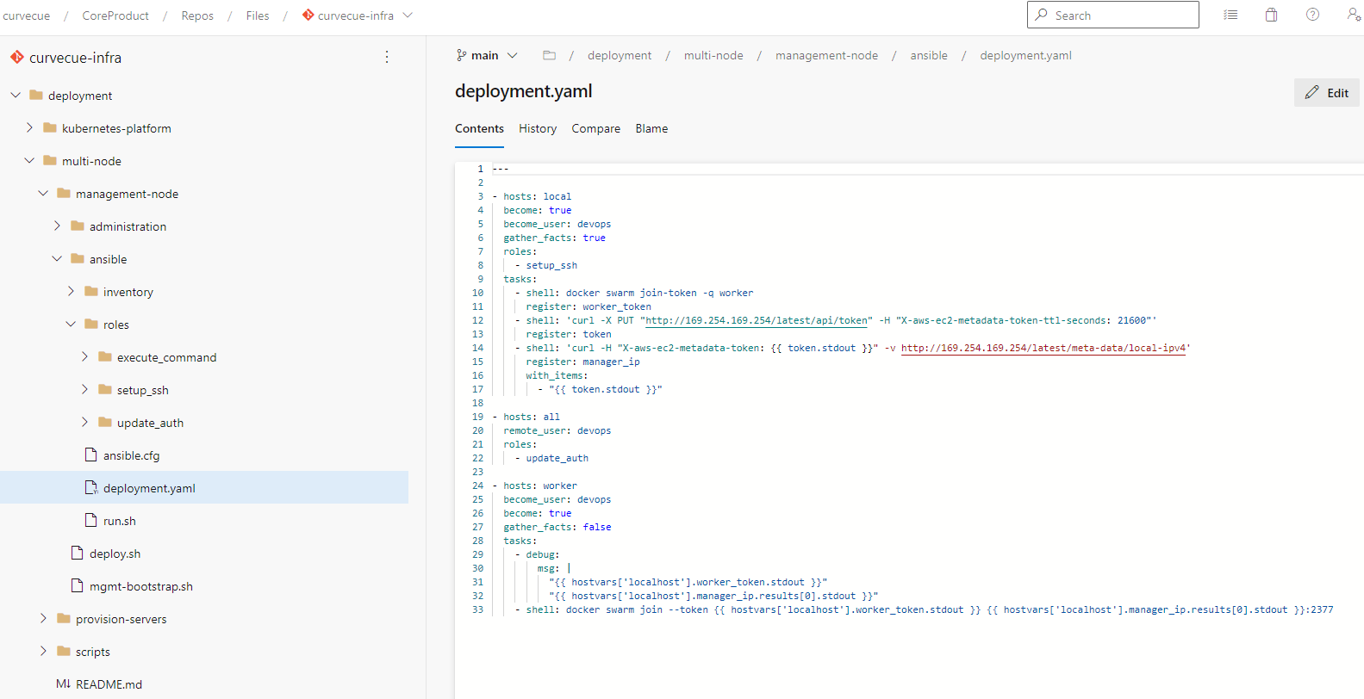Viewport: 1364px width, 699px height.
Task: Open the main branch dropdown
Action: coord(487,55)
